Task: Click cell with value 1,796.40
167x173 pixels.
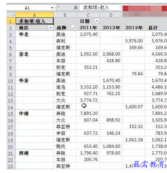Action: 88,153
